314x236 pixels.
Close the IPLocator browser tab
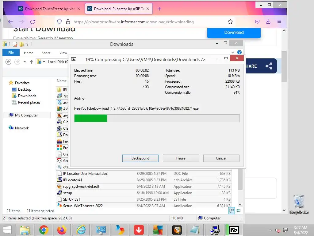[147, 9]
